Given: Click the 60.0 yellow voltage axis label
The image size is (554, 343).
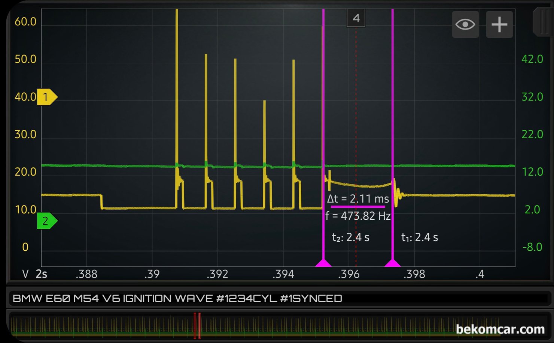Looking at the screenshot, I should 25,22.
